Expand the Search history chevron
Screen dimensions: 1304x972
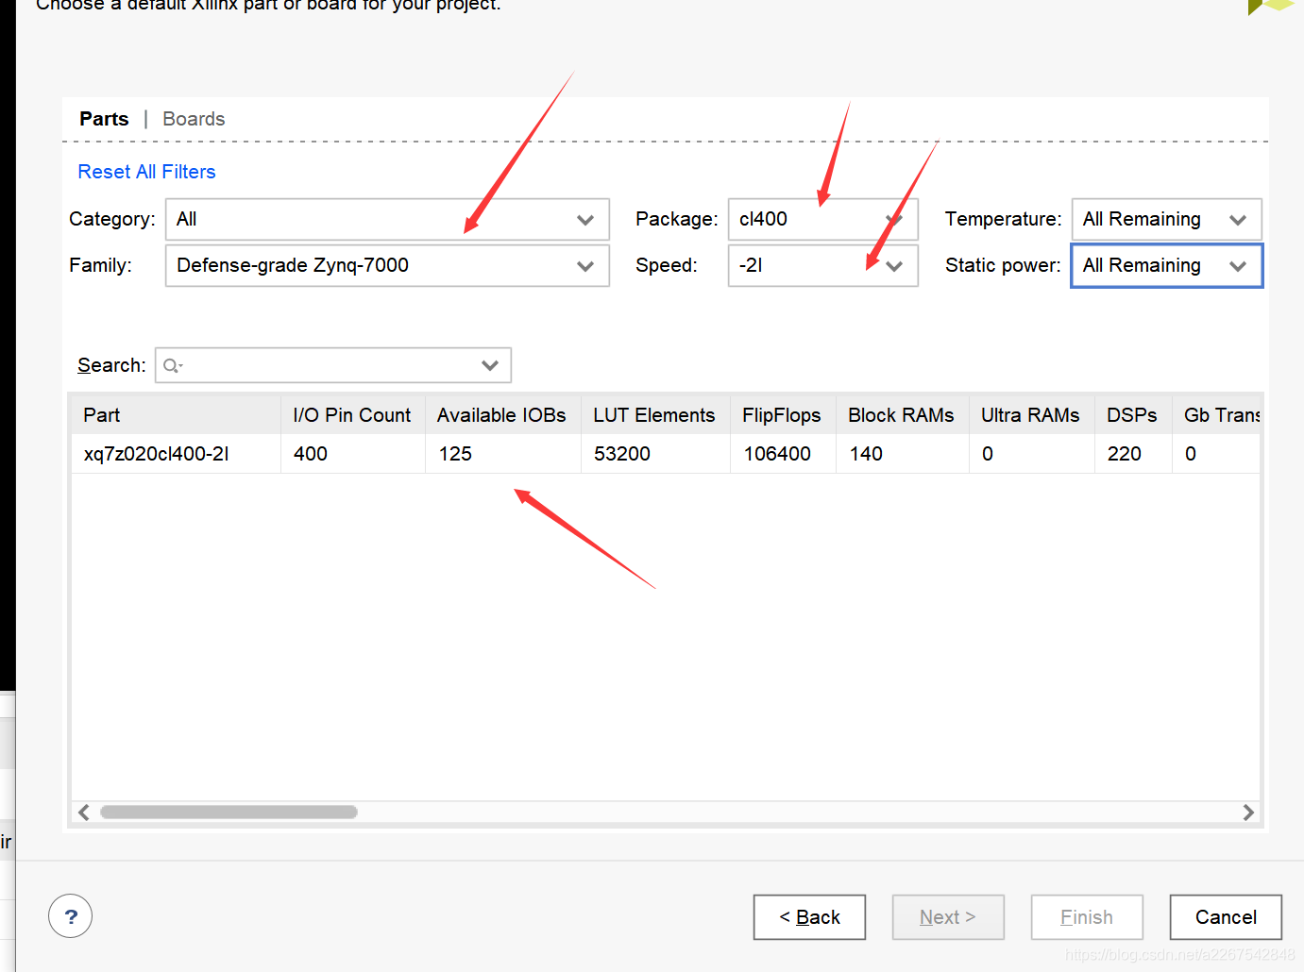(490, 366)
